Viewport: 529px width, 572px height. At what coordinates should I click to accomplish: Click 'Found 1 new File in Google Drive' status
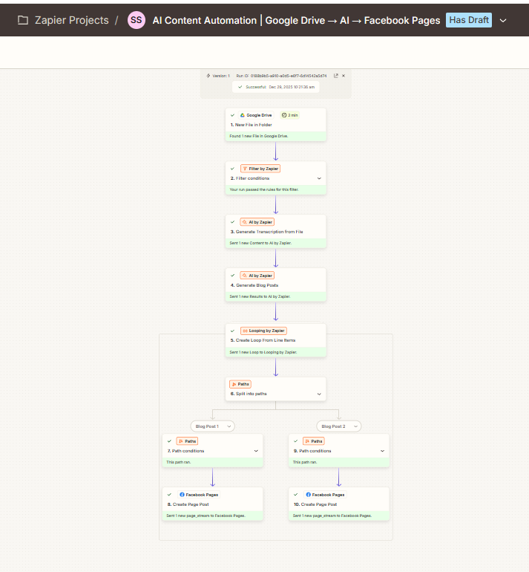click(276, 136)
